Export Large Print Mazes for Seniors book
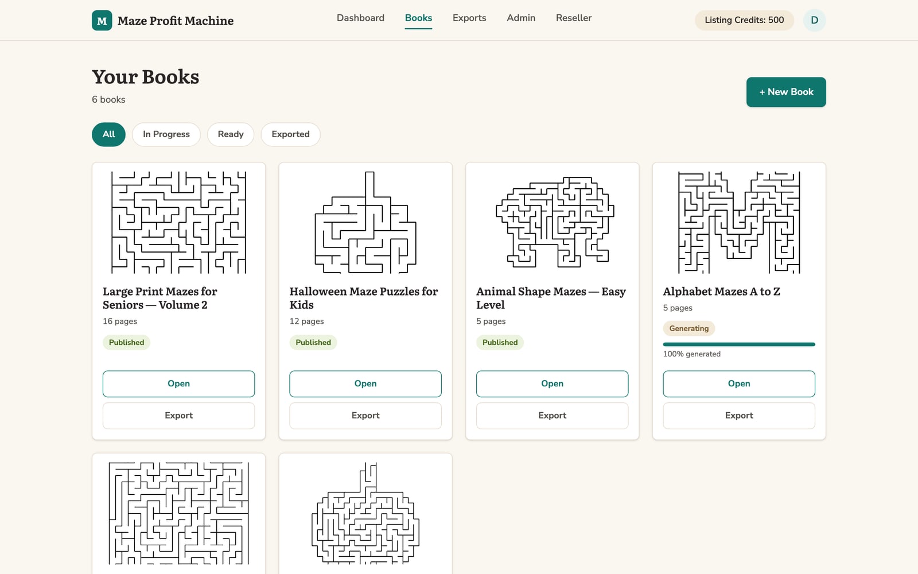 (x=178, y=416)
